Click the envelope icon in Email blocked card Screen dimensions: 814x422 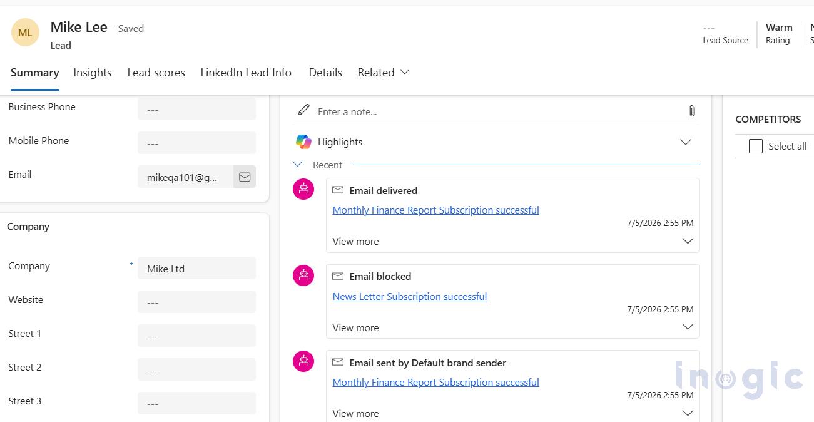click(x=338, y=276)
